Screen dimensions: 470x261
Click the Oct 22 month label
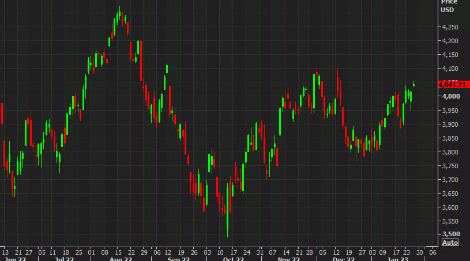click(x=233, y=259)
